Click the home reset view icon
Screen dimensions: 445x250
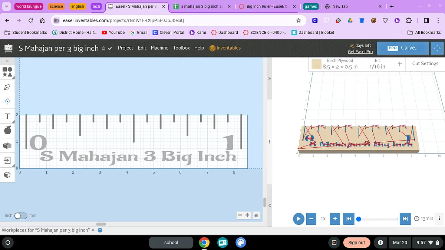pos(256,215)
